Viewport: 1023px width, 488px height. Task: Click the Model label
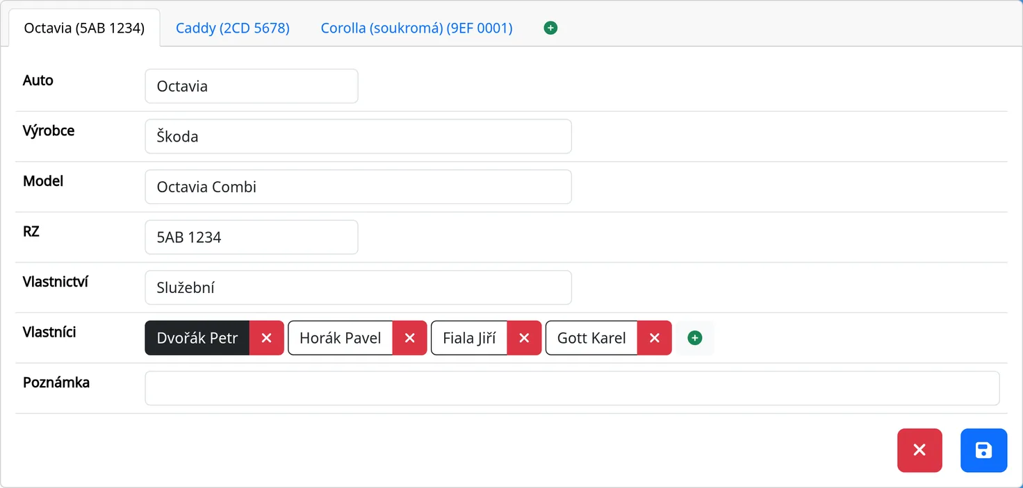click(x=43, y=181)
